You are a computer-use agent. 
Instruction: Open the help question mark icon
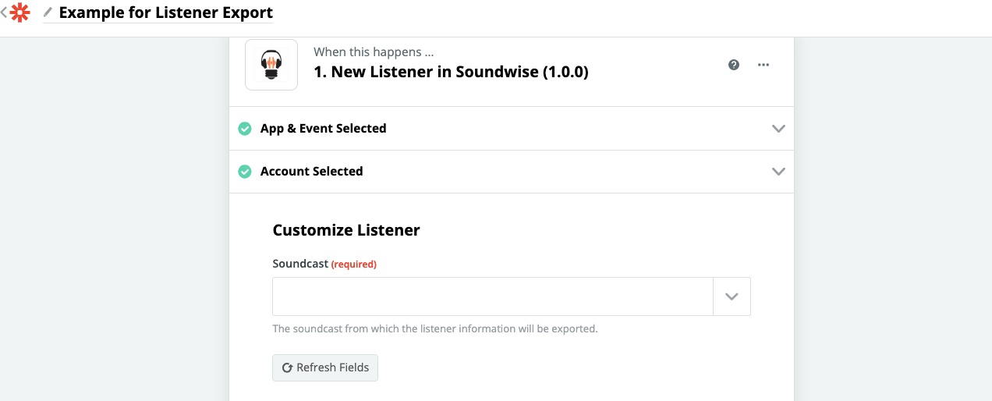(734, 65)
